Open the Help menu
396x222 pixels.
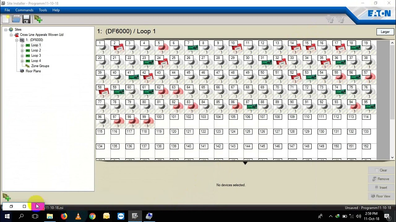click(x=56, y=10)
